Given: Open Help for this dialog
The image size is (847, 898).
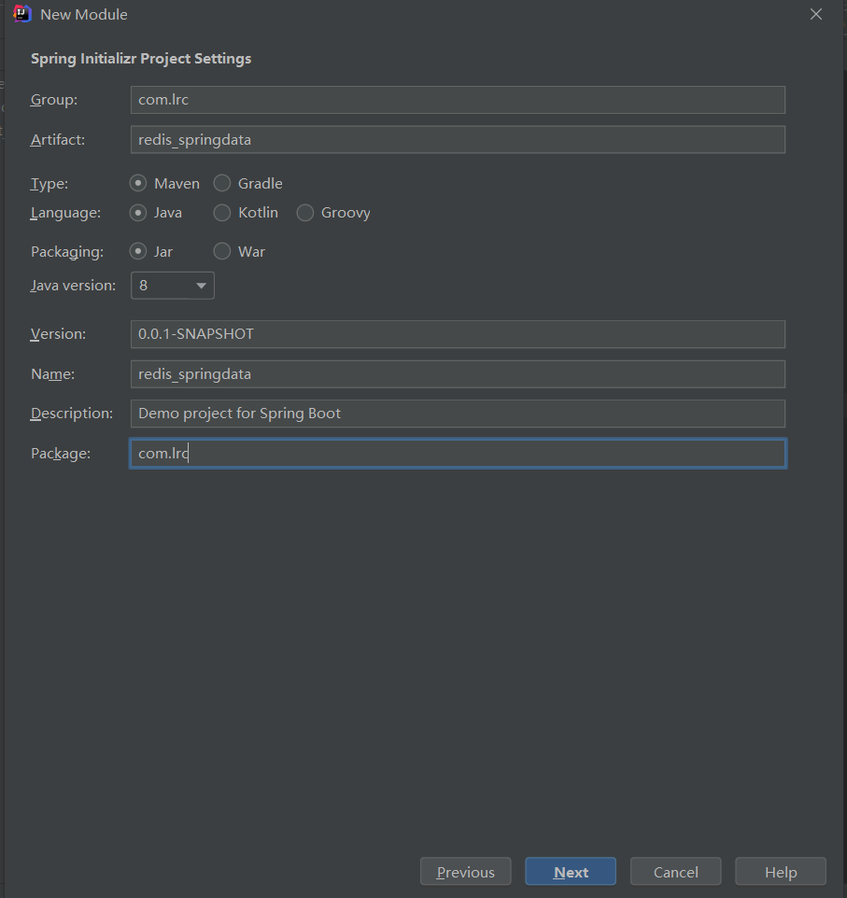Looking at the screenshot, I should pos(781,872).
